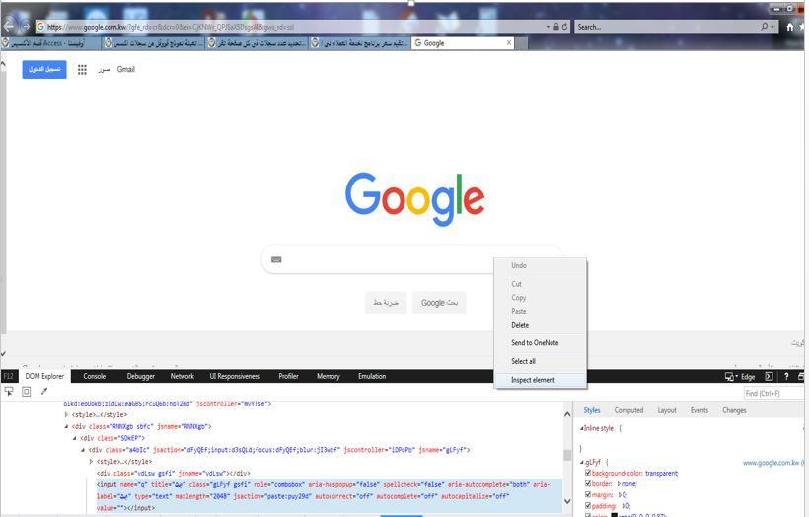
Task: Click the browser Forward arrow button
Action: click(x=25, y=26)
